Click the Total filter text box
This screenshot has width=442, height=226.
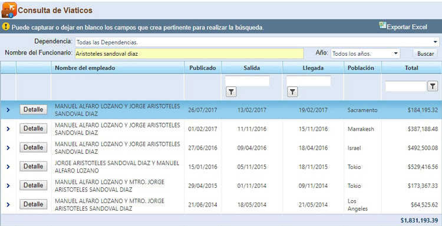click(x=406, y=86)
